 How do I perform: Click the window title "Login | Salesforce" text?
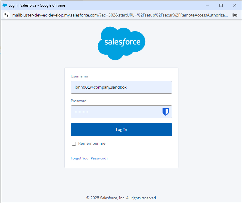(x=37, y=5)
